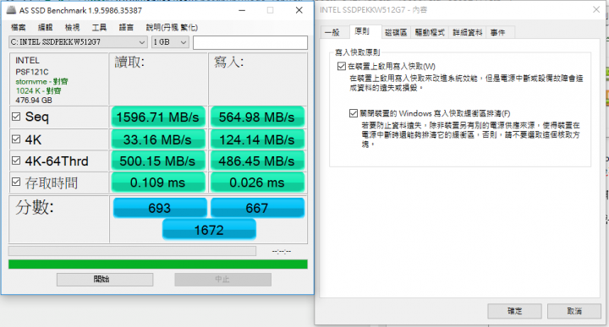The image size is (609, 327).
Task: Click the 476.94 GB capacity text
Action: point(33,100)
